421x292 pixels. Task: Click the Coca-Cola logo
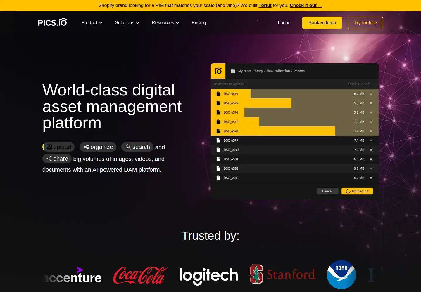[x=140, y=275]
